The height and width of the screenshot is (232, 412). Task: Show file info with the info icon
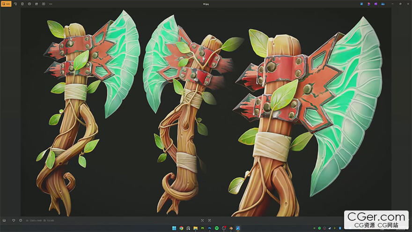21,220
